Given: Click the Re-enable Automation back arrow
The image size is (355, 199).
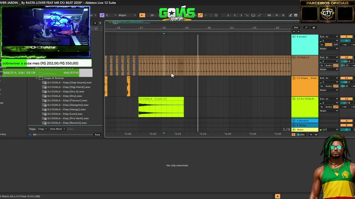Looking at the screenshot, I should point(206,15).
